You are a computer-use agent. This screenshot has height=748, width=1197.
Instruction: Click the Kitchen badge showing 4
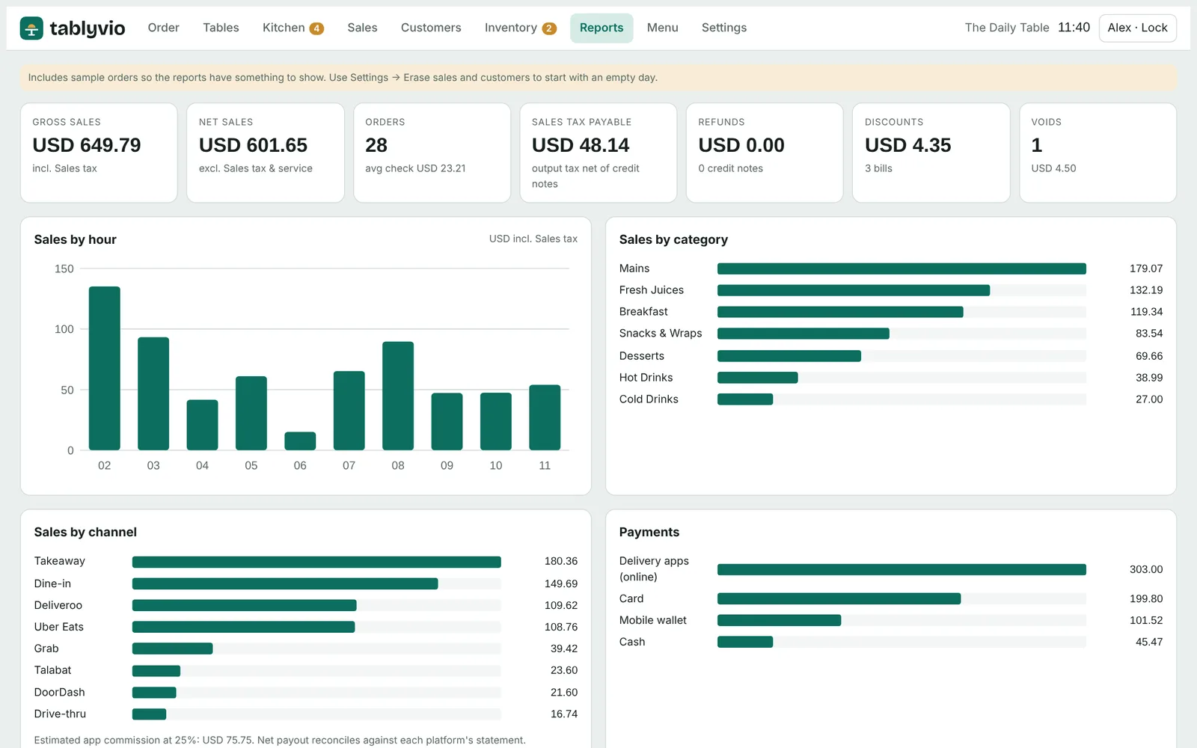(317, 28)
